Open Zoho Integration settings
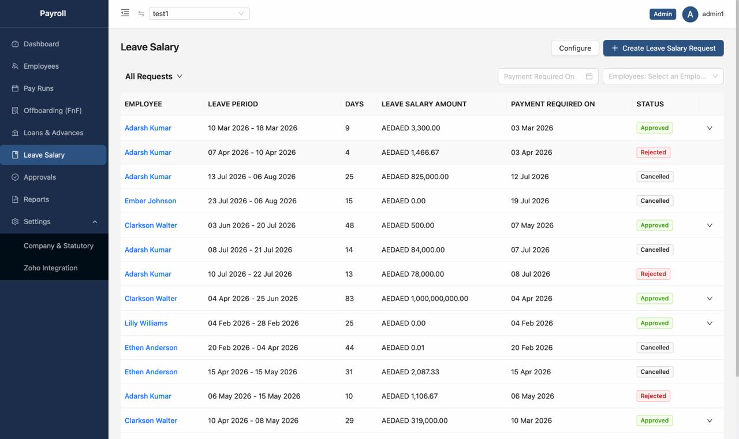Viewport: 739px width, 439px height. [x=50, y=268]
